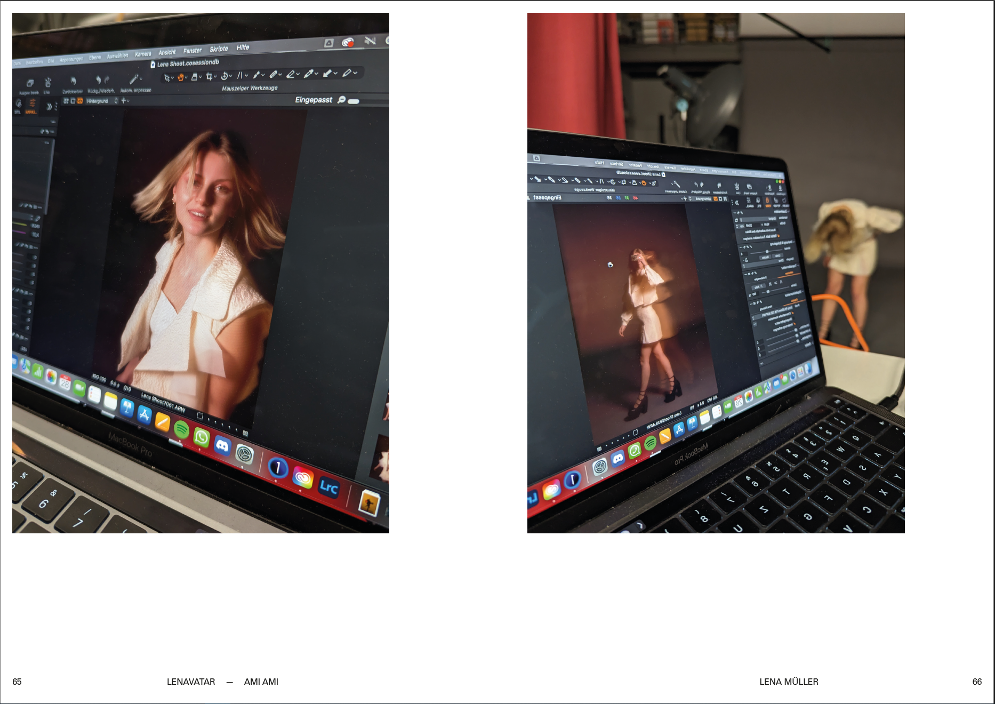
Task: Open the Fenster menu in left photo
Action: click(192, 51)
